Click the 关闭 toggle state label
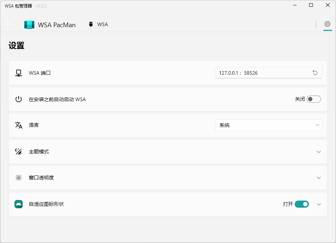The width and height of the screenshot is (336, 243). 300,99
